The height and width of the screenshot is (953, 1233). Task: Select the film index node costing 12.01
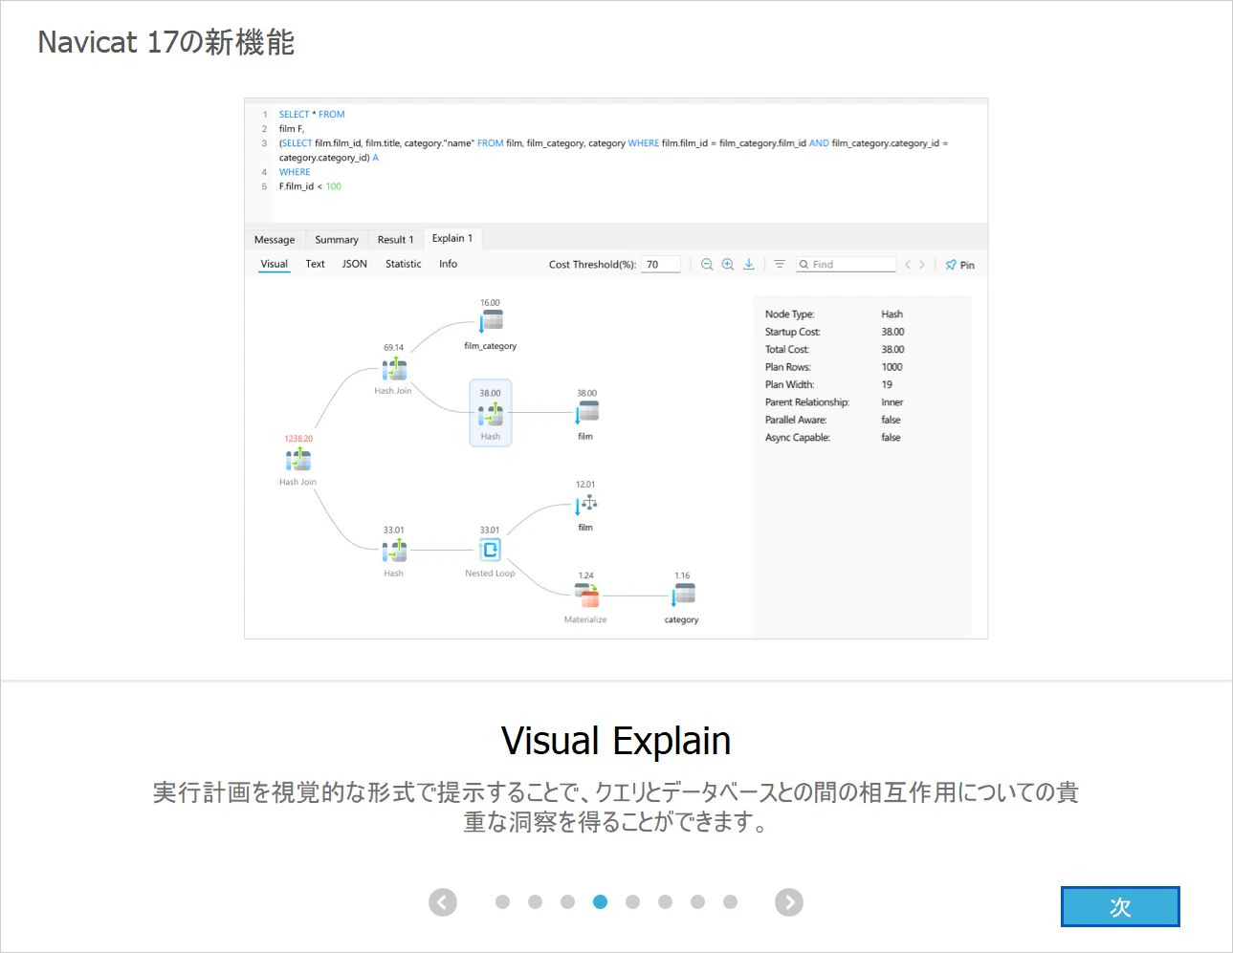[x=586, y=504]
